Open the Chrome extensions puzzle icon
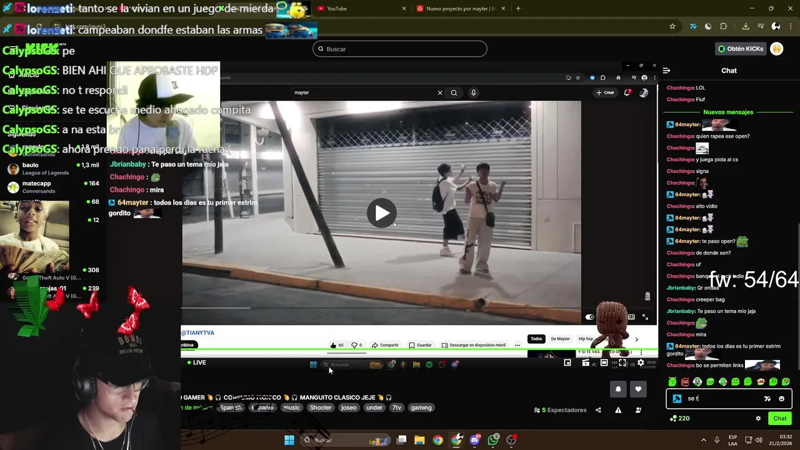Image resolution: width=800 pixels, height=450 pixels. (x=724, y=26)
